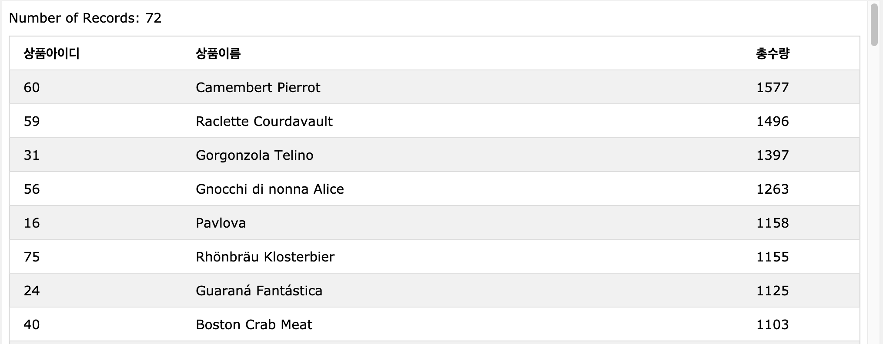Click quantity 1103 for Boston Crab Meat
Screen dimensions: 883x344
pos(773,324)
